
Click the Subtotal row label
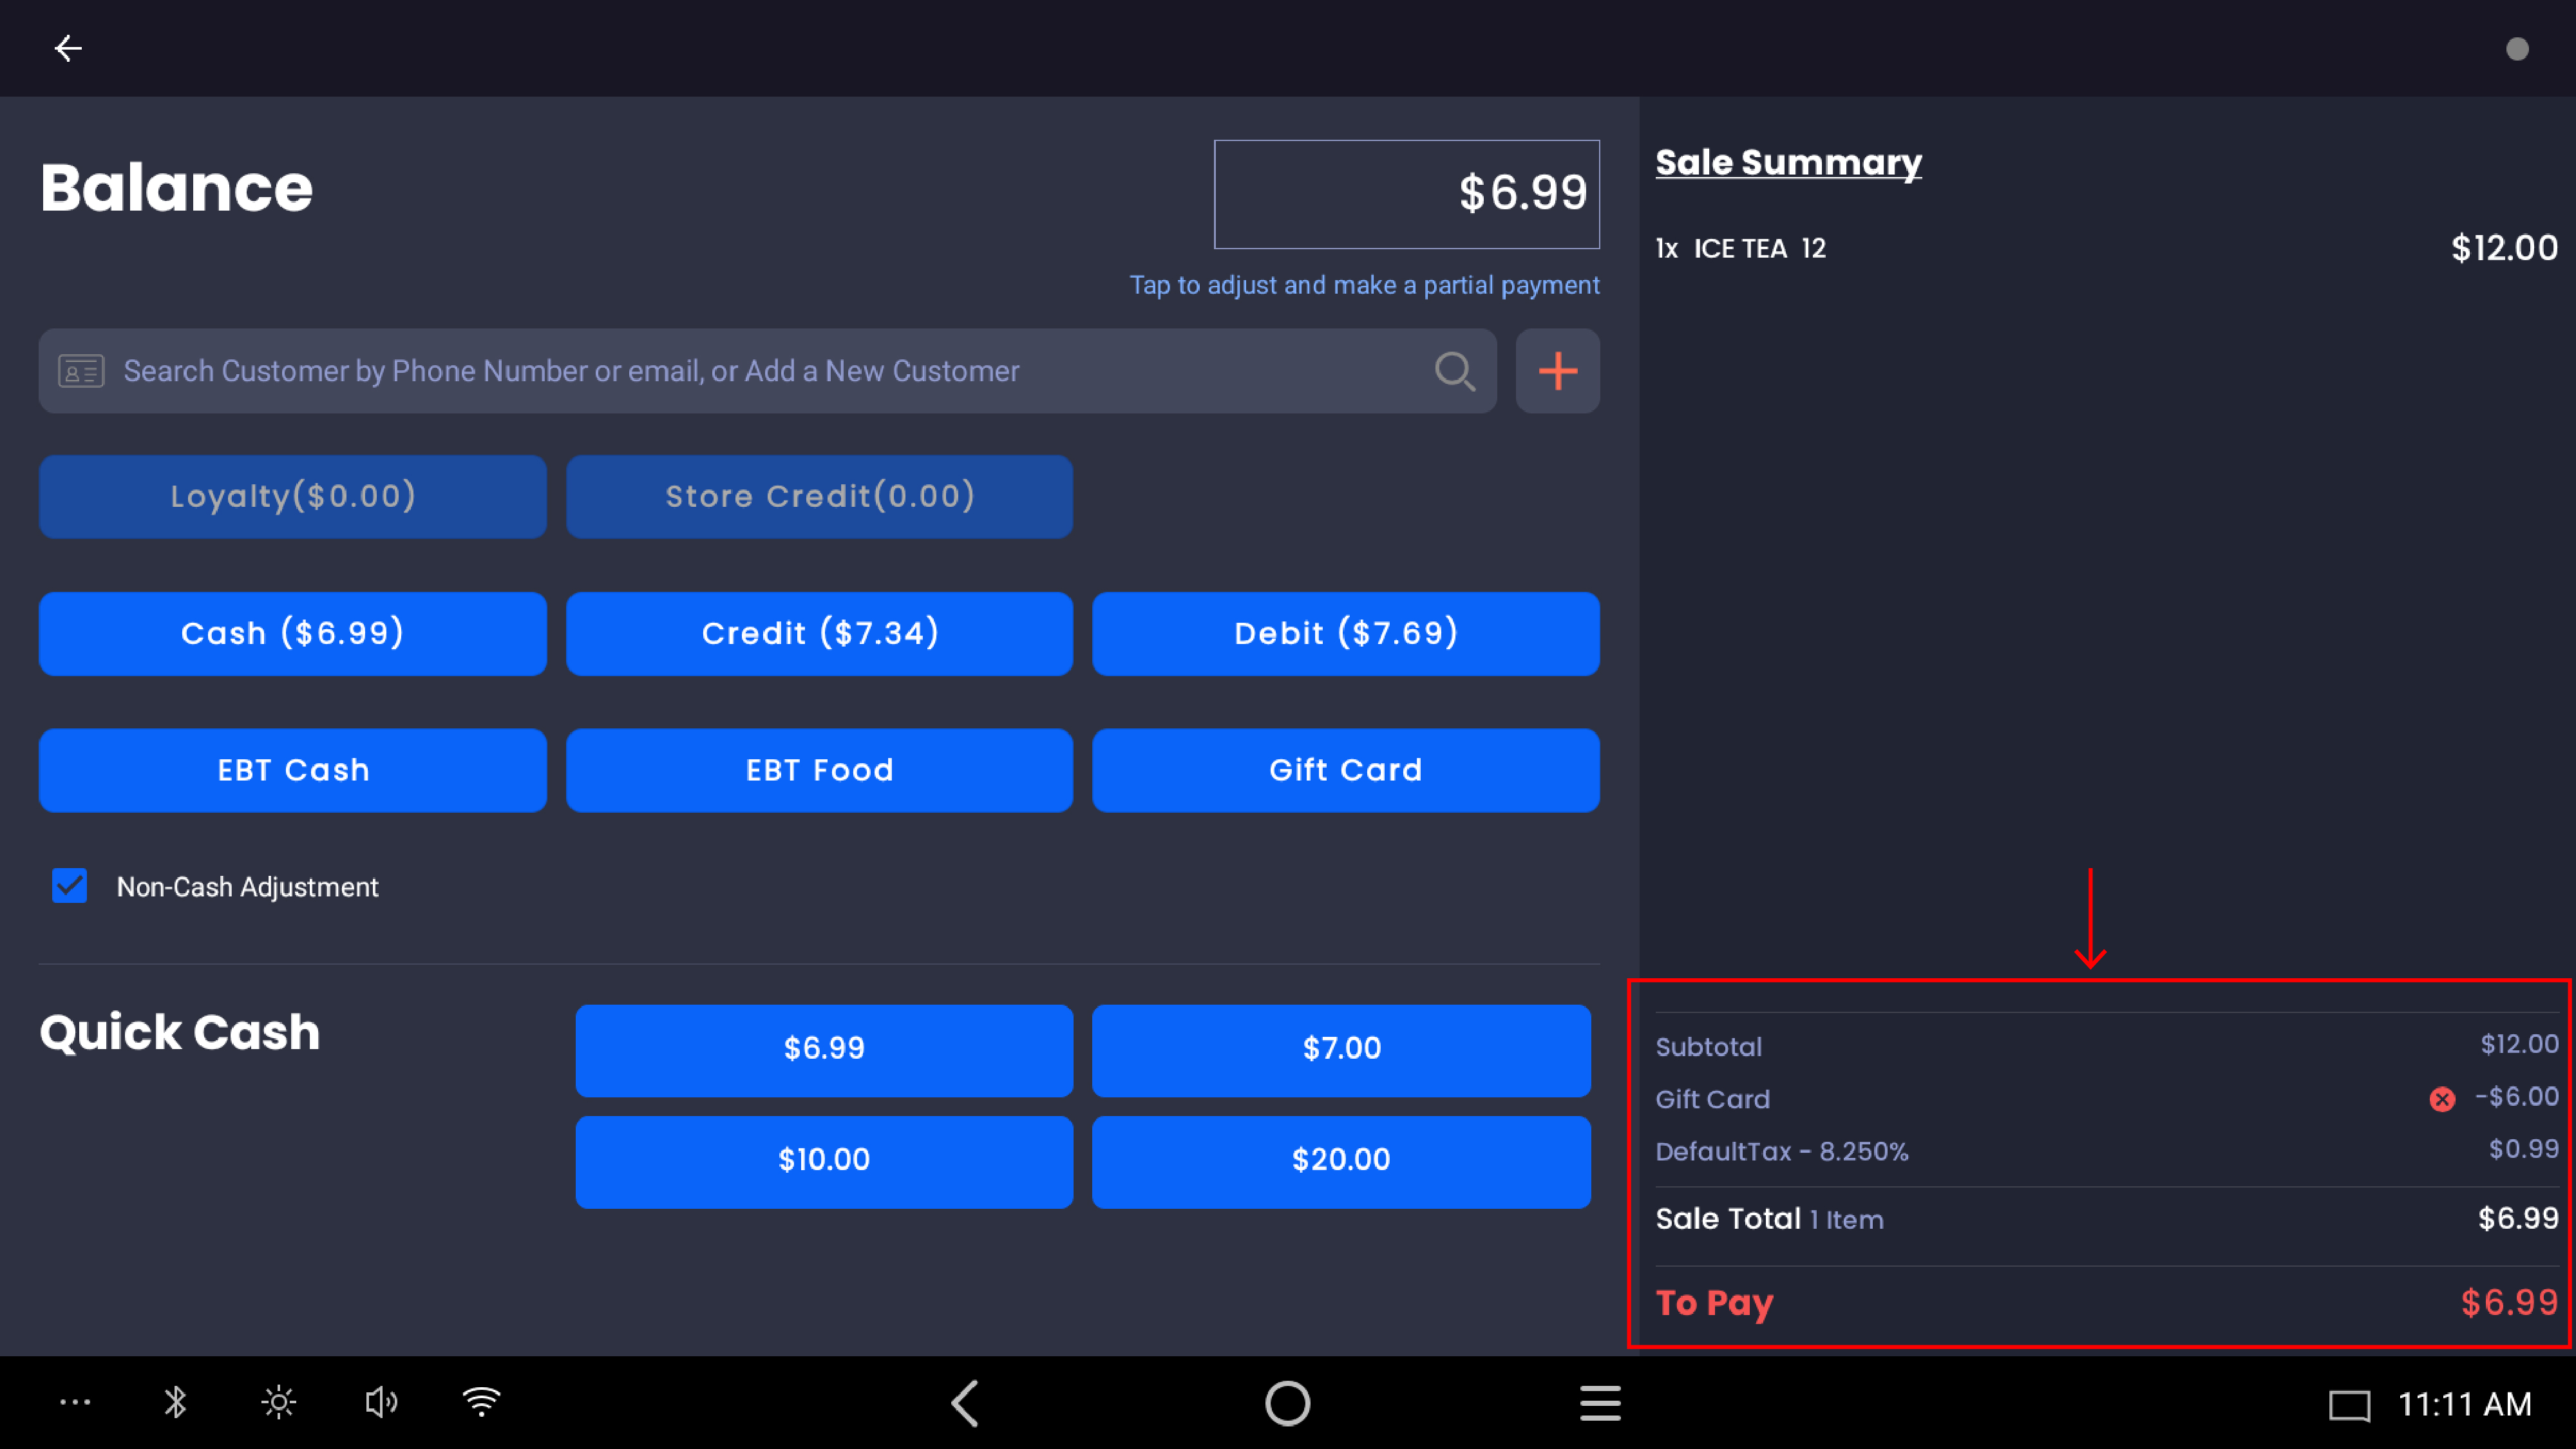point(1708,1047)
